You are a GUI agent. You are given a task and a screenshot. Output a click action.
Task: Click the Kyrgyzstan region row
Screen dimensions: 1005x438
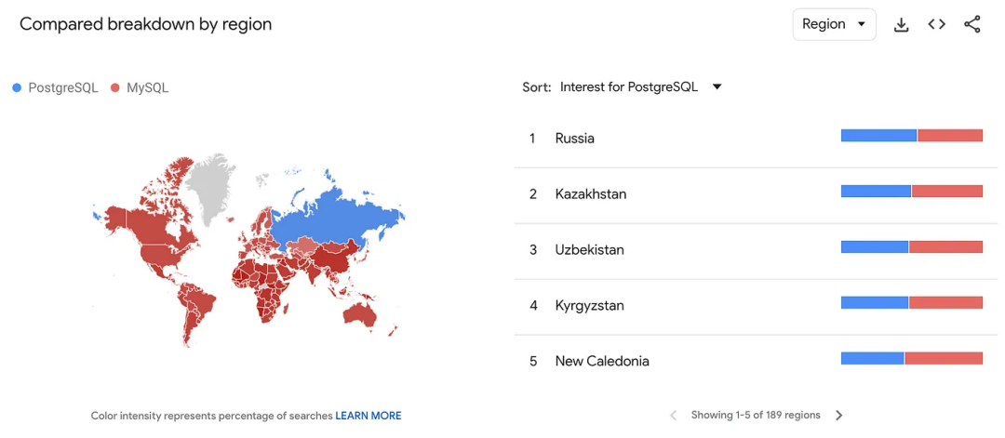click(589, 306)
